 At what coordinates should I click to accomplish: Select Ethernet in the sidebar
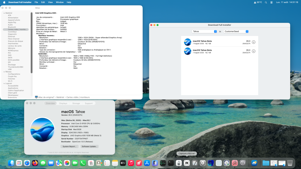coord(11,37)
